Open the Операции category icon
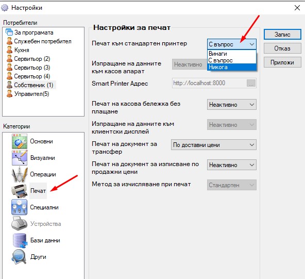 click(20, 174)
